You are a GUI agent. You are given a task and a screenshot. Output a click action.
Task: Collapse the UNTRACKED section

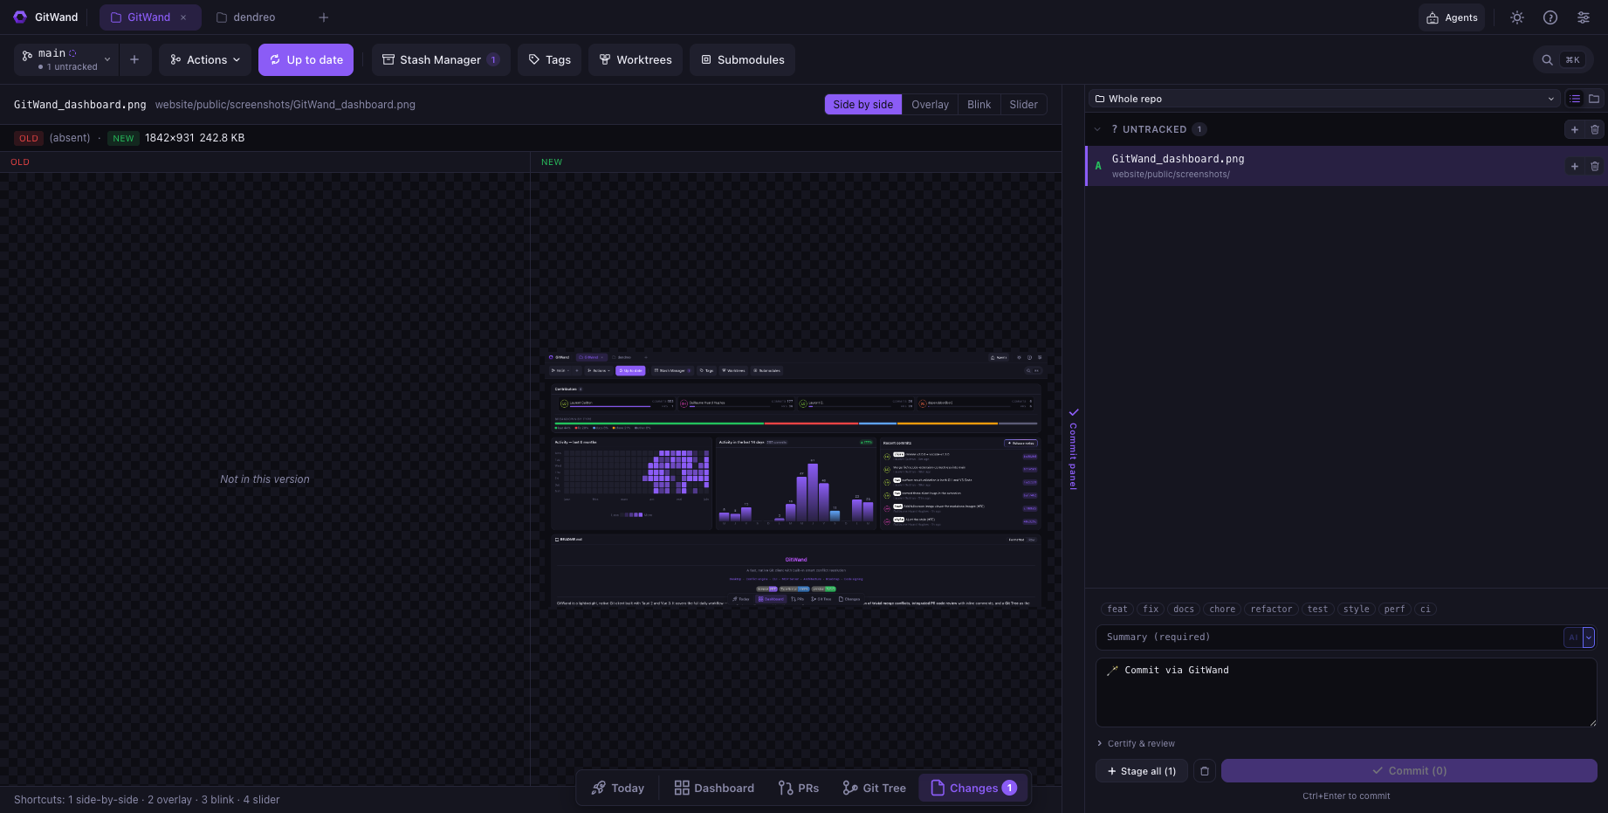[1098, 129]
